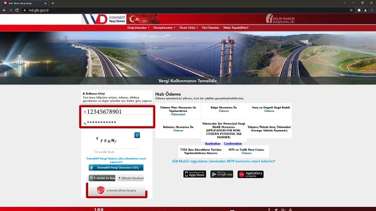
Task: Open the browser profile icon
Action: click(x=365, y=11)
